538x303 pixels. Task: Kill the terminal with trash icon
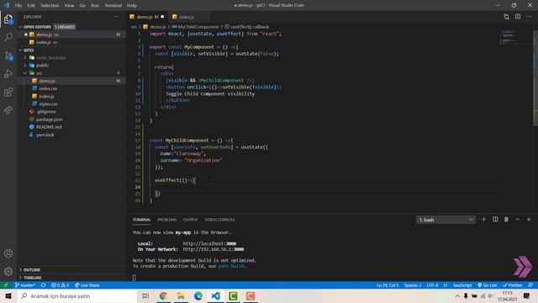click(x=506, y=219)
